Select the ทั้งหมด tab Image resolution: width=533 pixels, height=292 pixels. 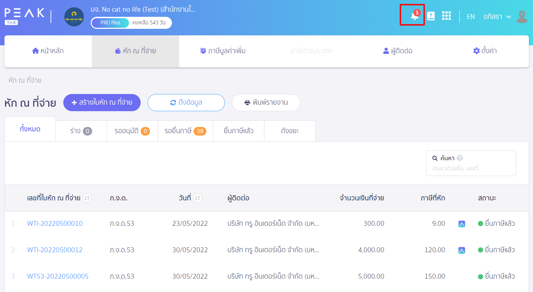pyautogui.click(x=30, y=129)
